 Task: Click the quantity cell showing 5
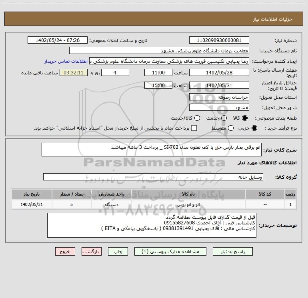(x=72, y=204)
